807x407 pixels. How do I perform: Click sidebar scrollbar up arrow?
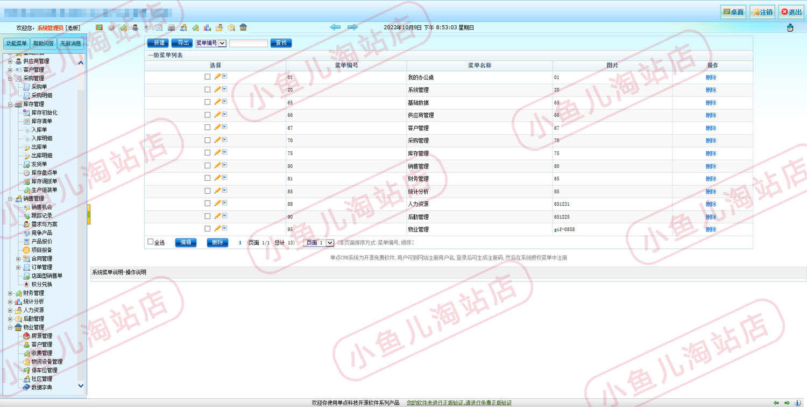81,63
